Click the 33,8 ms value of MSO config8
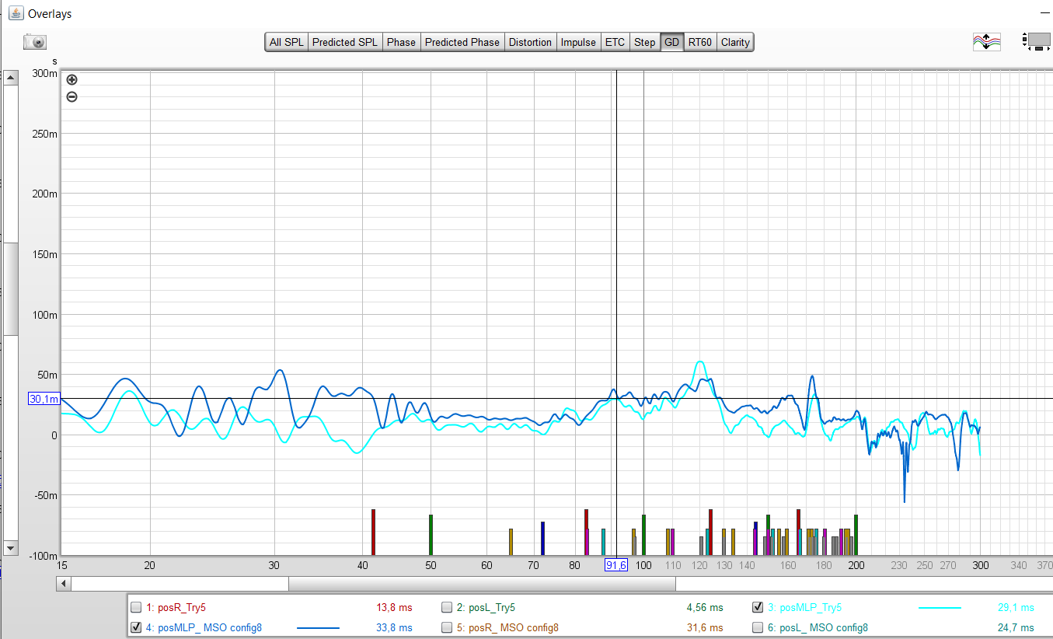The height and width of the screenshot is (639, 1053). [x=394, y=627]
